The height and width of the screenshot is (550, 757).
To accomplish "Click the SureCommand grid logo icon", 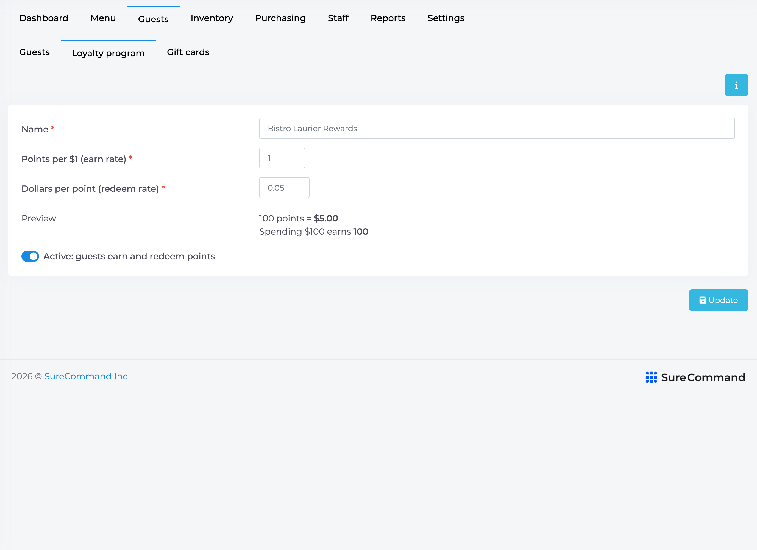I will pyautogui.click(x=651, y=377).
